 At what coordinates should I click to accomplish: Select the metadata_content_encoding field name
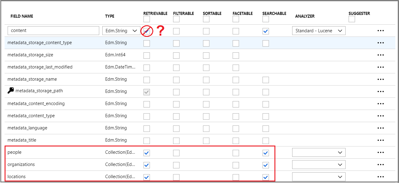(x=36, y=104)
